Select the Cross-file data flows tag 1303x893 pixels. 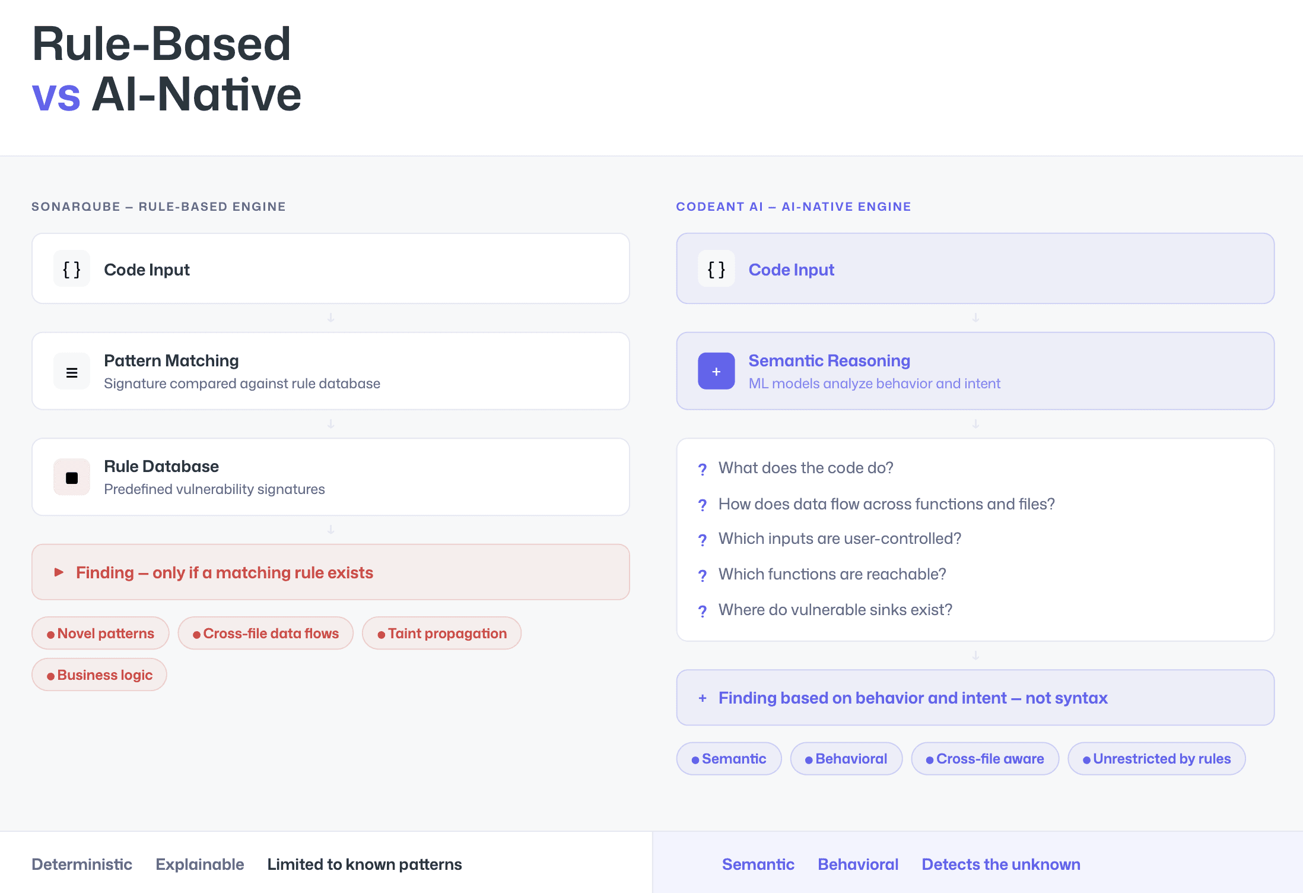click(x=265, y=634)
